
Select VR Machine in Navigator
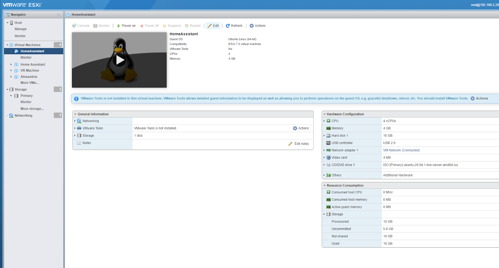pyautogui.click(x=30, y=70)
